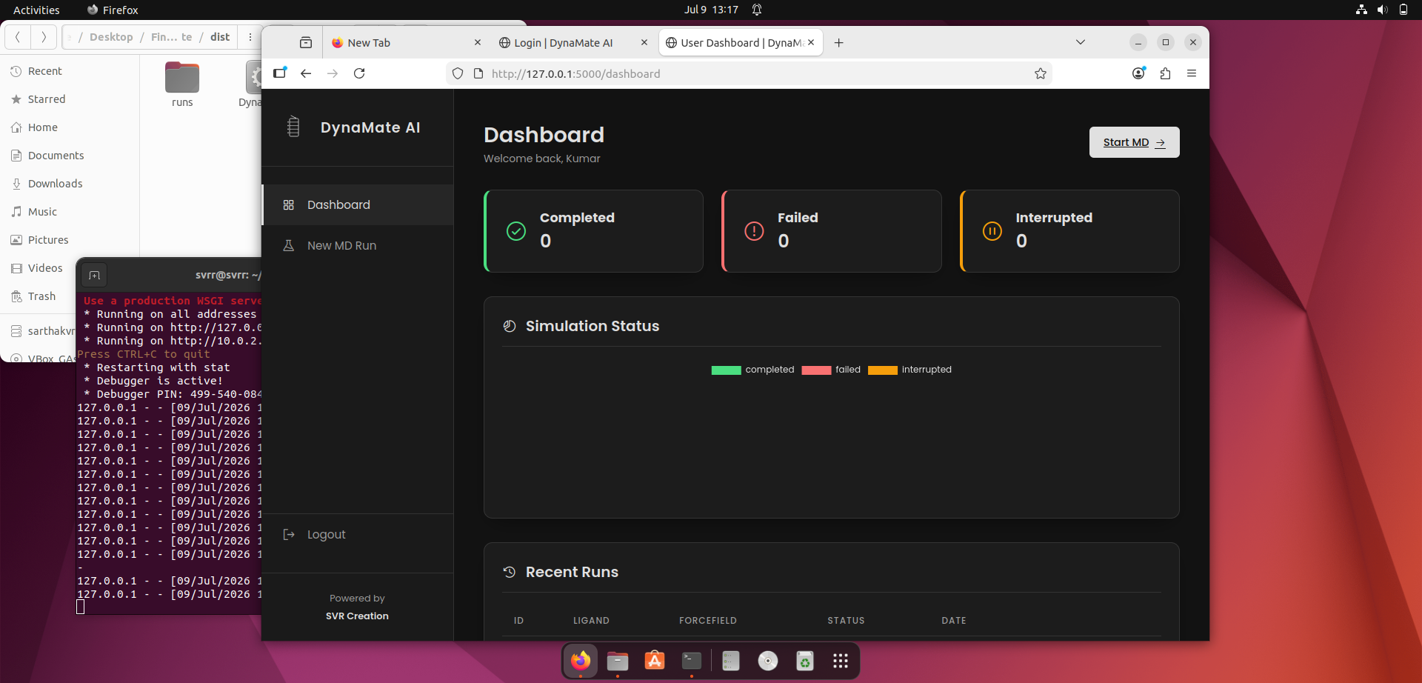Toggle the completed legend swatch in chart
This screenshot has height=683, width=1422.
[x=726, y=370]
